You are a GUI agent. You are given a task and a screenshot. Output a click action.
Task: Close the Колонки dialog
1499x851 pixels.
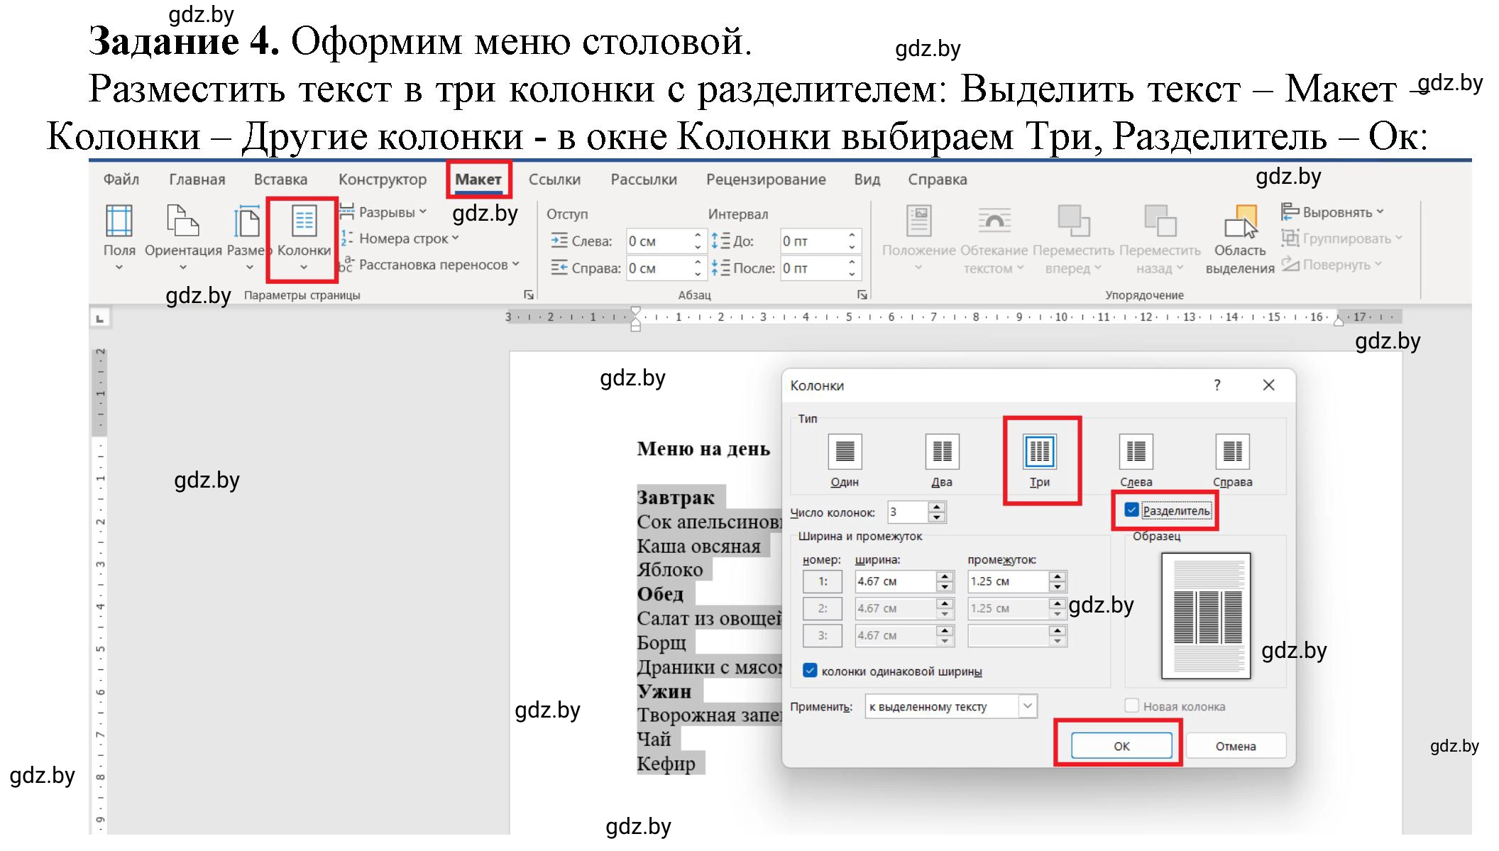coord(1269,385)
